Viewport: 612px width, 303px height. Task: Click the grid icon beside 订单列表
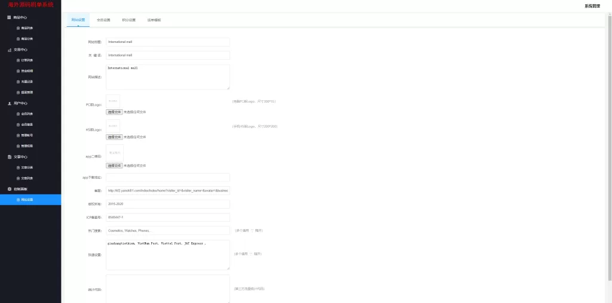(18, 60)
